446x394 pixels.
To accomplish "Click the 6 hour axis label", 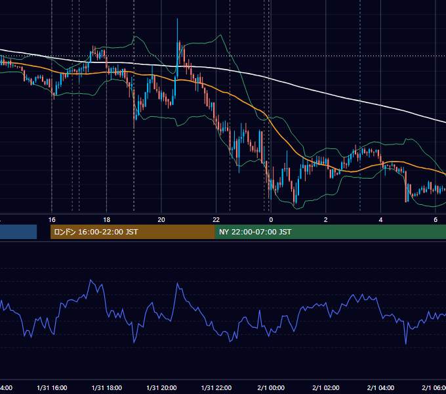I will [x=436, y=220].
